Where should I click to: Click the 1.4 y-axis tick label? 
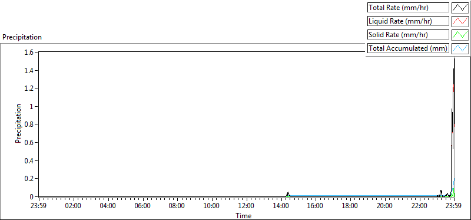29,70
